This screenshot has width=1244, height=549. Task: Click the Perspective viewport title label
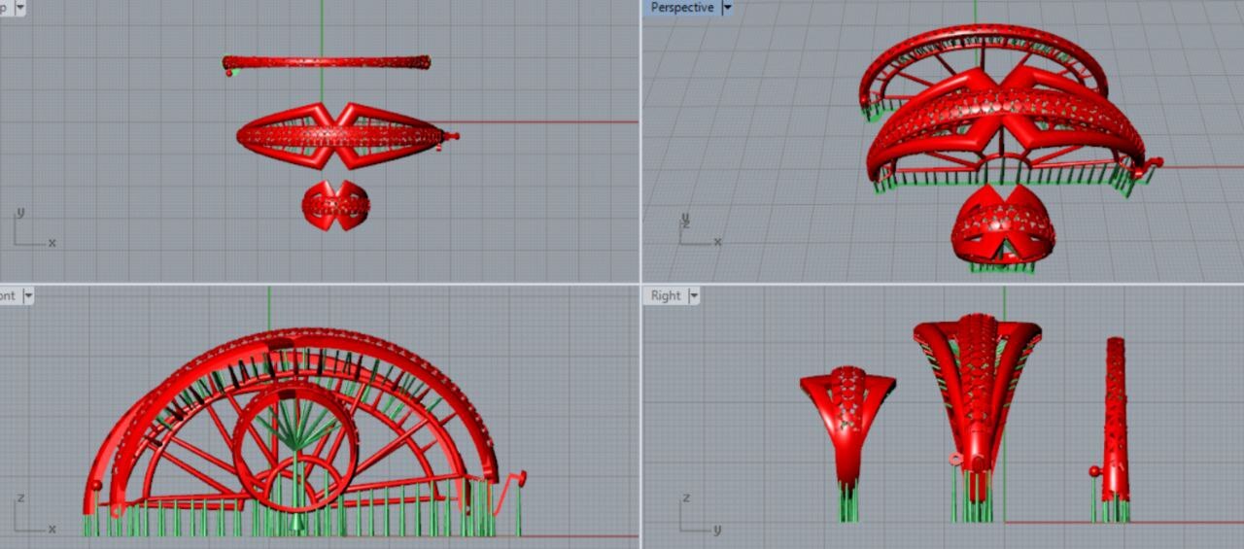[681, 8]
